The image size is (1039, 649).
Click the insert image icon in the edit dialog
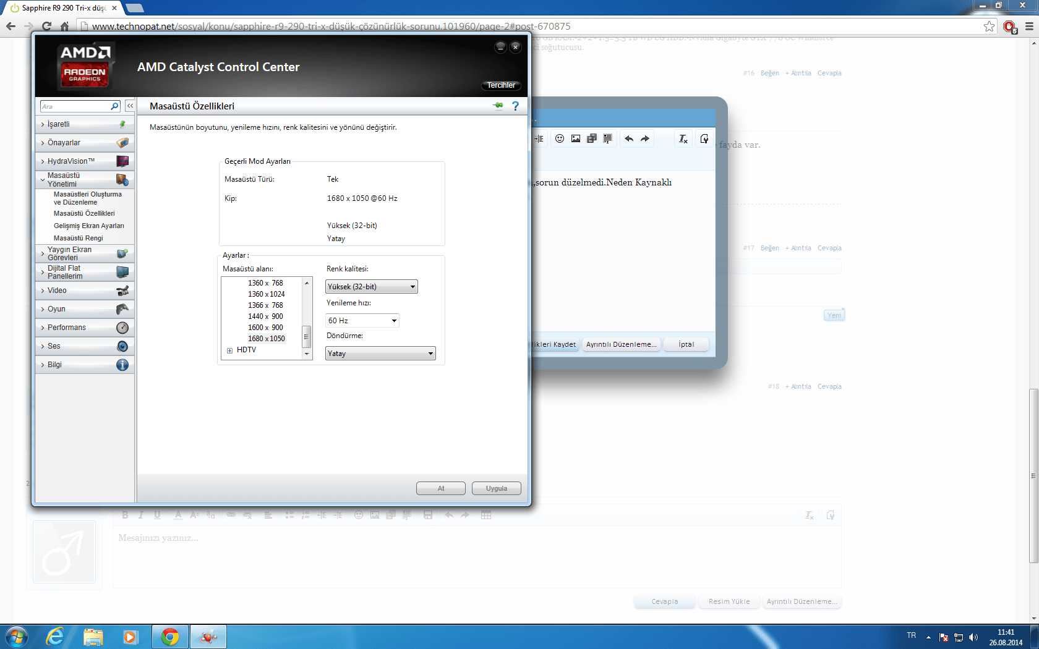coord(576,138)
